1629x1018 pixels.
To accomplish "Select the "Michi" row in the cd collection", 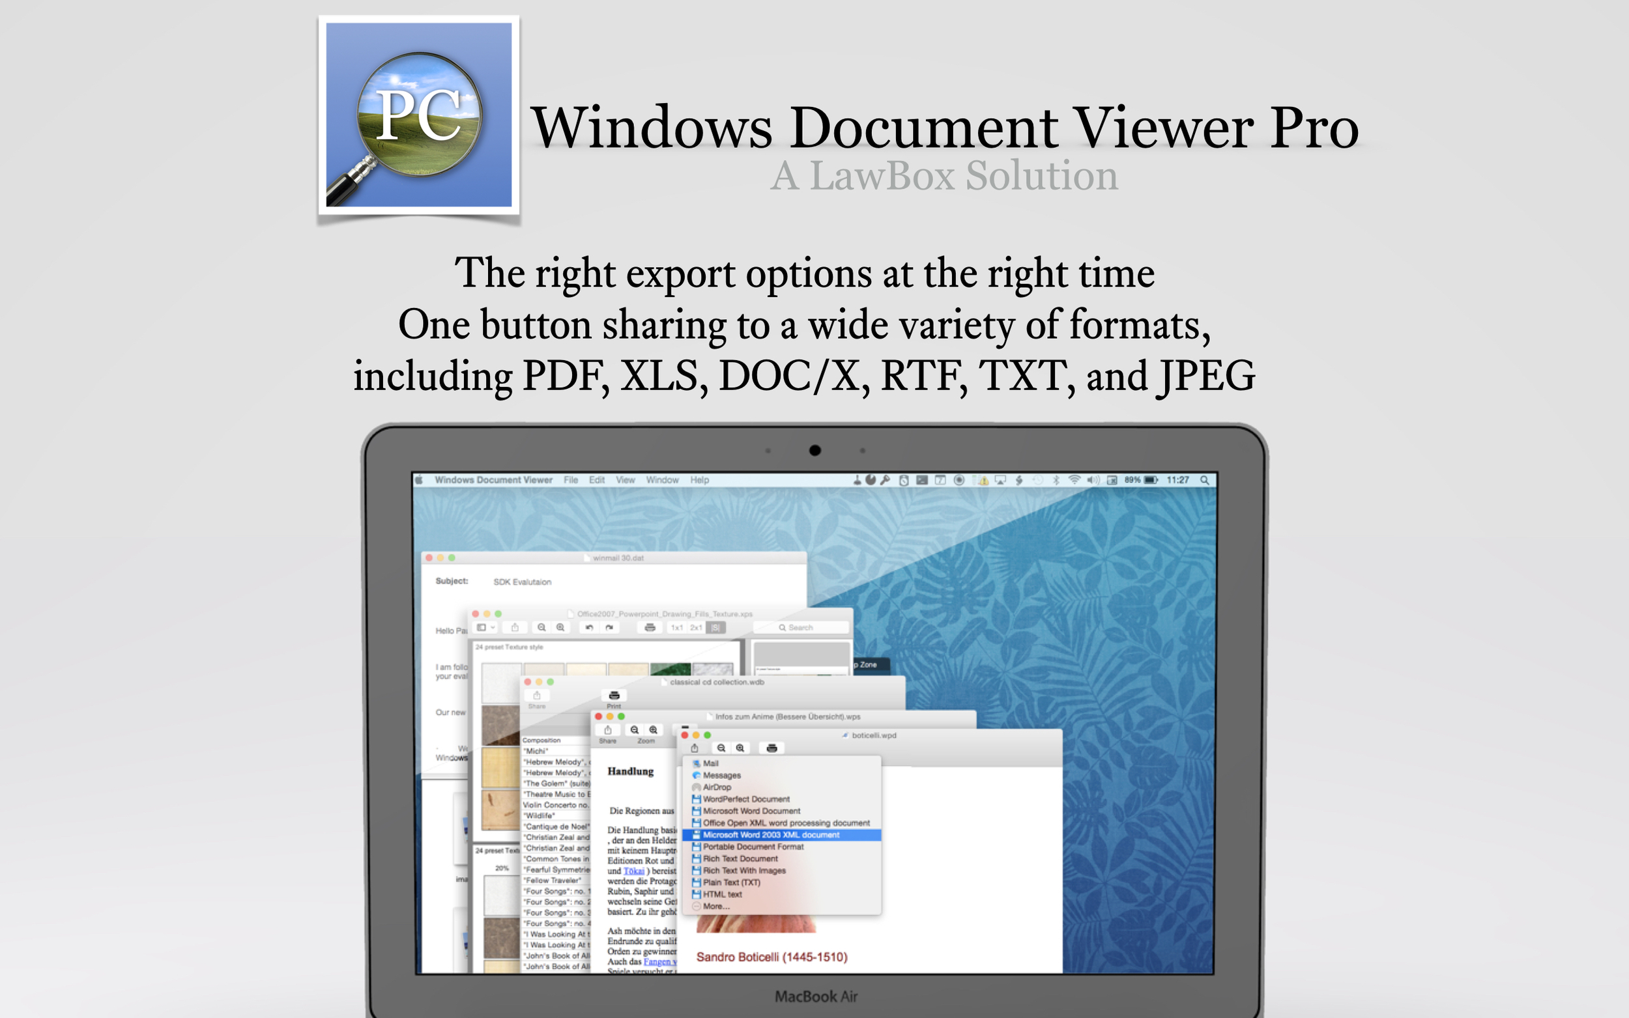I will click(556, 752).
